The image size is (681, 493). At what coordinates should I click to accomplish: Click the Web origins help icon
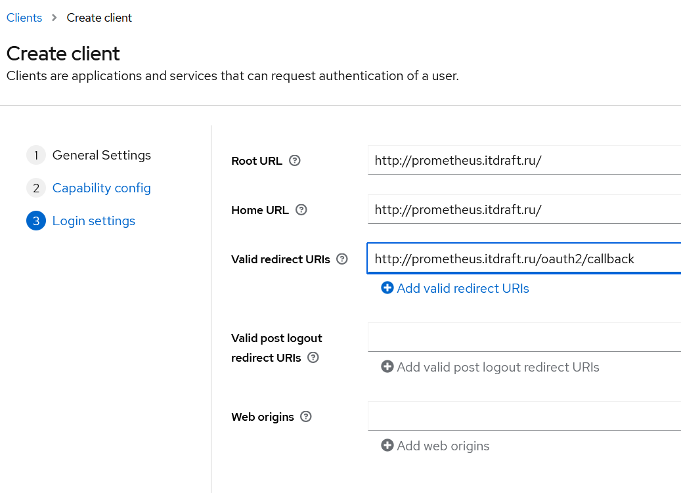306,417
